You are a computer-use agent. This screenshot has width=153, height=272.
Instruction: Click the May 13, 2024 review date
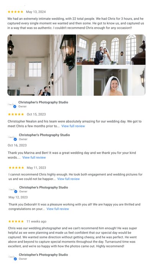36,12
